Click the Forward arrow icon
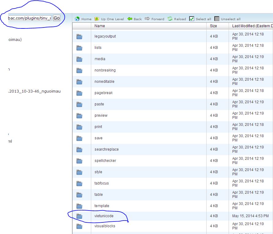 tap(147, 19)
